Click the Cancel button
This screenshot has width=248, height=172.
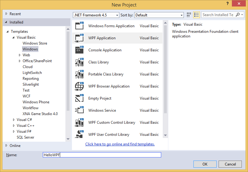click(x=230, y=164)
